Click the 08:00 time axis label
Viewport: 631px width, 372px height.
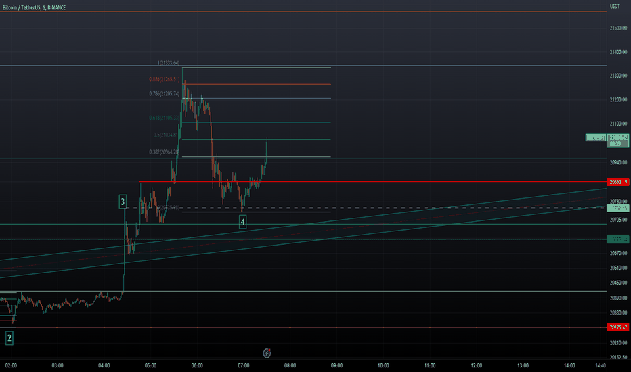click(290, 365)
